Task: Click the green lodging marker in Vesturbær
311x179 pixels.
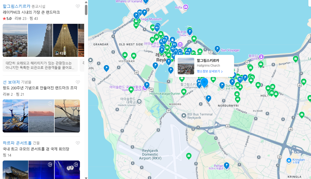Action: tap(125, 55)
